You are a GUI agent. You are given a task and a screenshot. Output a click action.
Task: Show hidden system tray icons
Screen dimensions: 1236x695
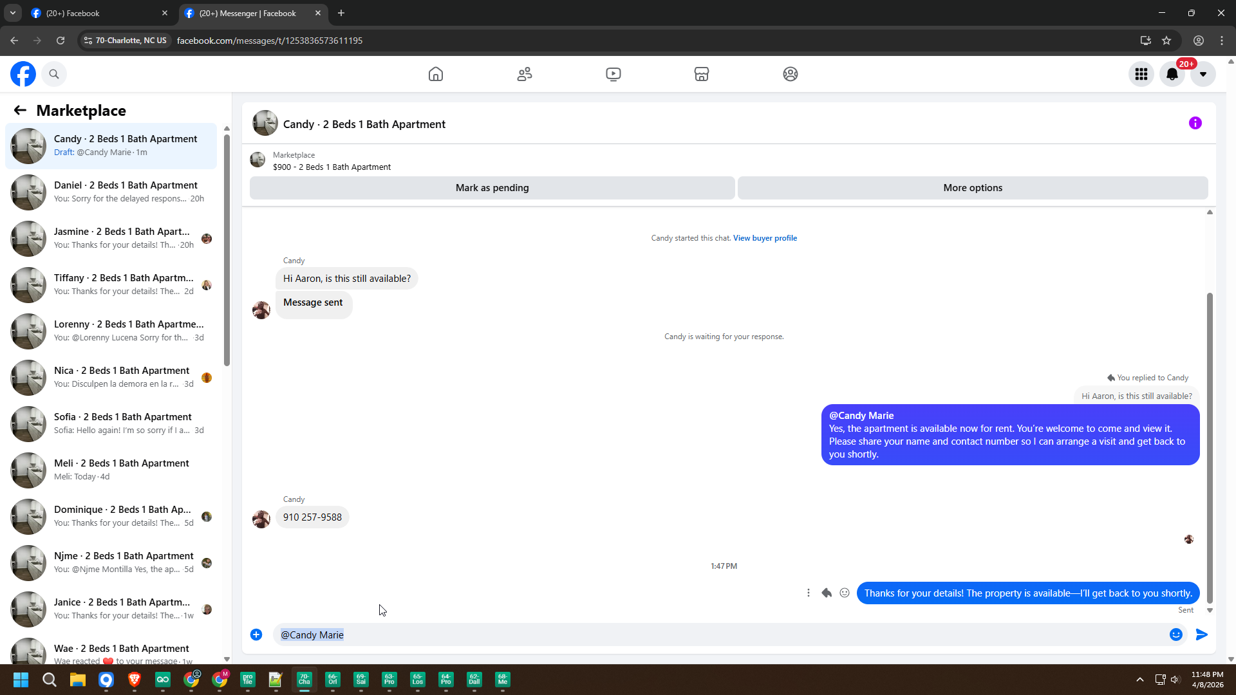[x=1140, y=680]
